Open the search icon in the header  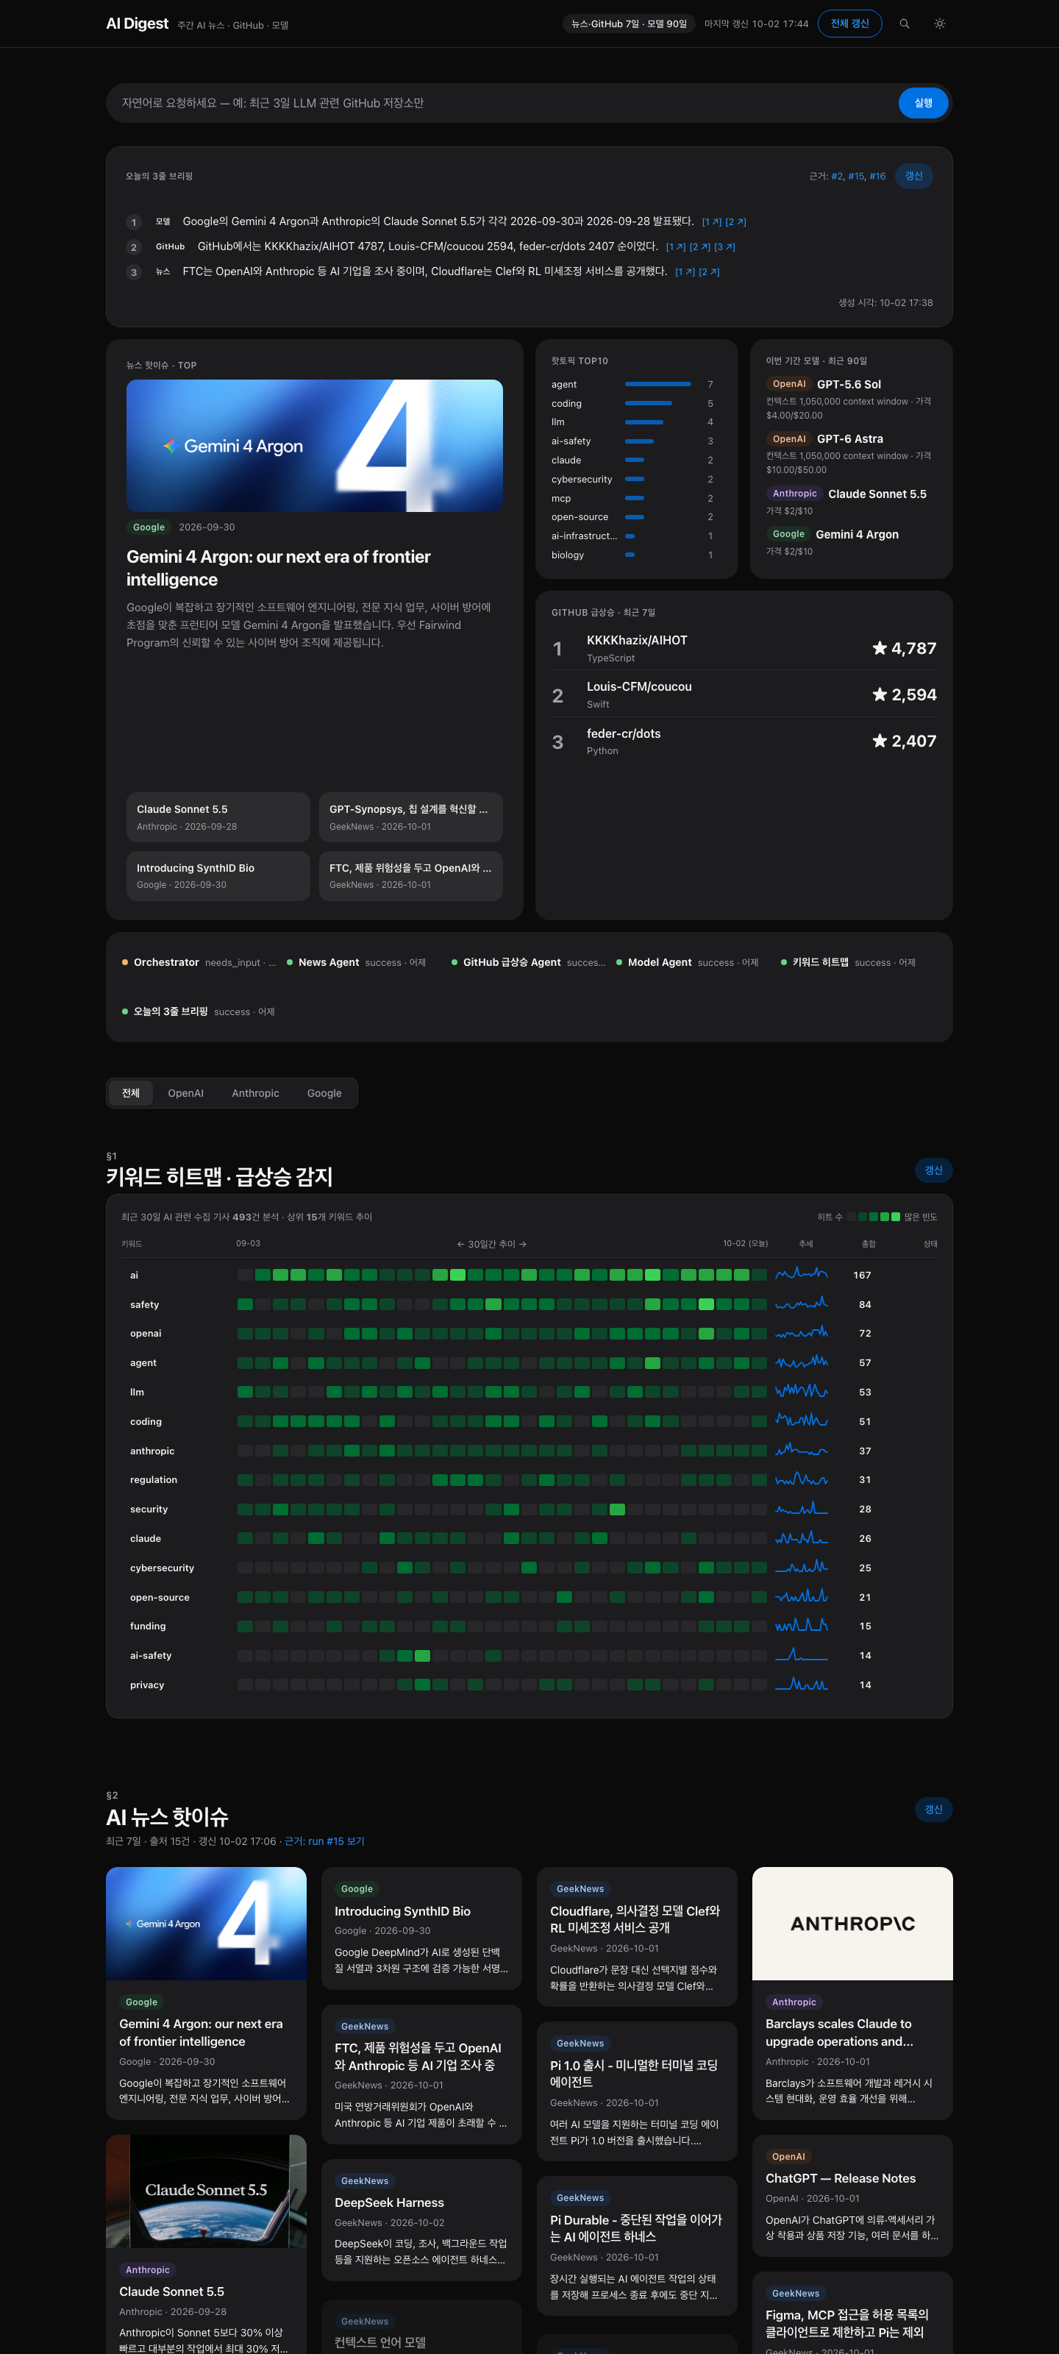pyautogui.click(x=904, y=24)
